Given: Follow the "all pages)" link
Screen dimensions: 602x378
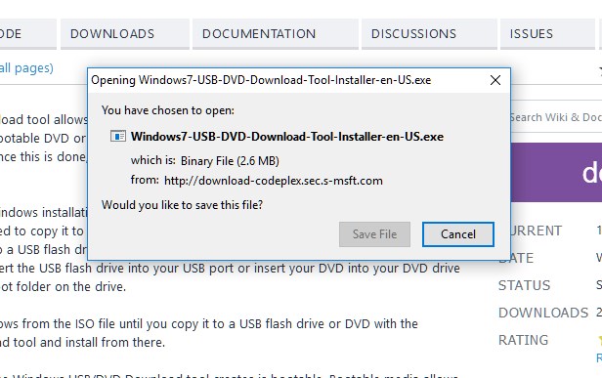Looking at the screenshot, I should click(x=26, y=68).
